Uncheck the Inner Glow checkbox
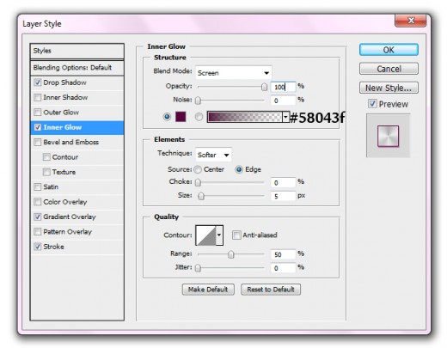447x348 pixels. click(38, 127)
